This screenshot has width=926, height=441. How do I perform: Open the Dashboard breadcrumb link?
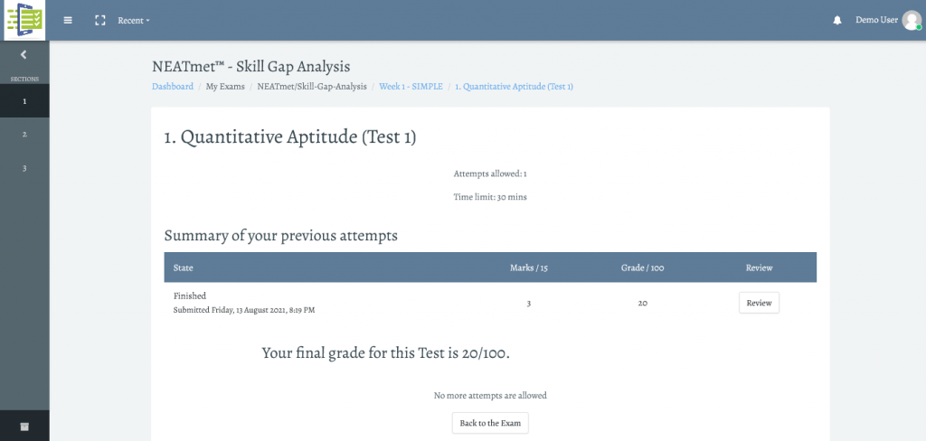173,86
